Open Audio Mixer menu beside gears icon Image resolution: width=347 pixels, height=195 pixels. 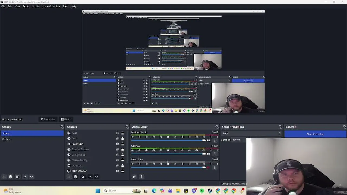click(x=141, y=177)
